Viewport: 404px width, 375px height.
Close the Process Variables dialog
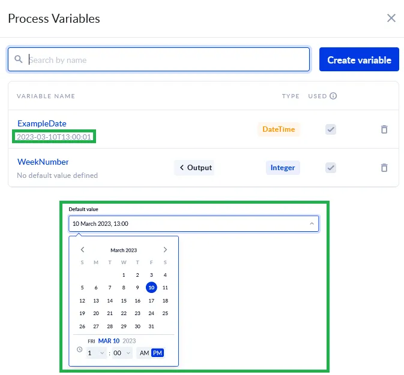pos(391,18)
